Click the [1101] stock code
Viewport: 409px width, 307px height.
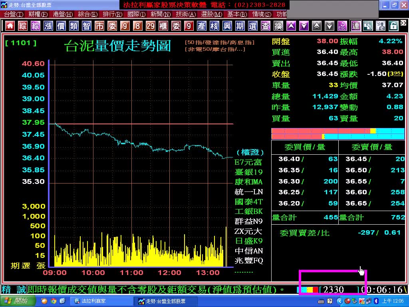pyautogui.click(x=21, y=43)
